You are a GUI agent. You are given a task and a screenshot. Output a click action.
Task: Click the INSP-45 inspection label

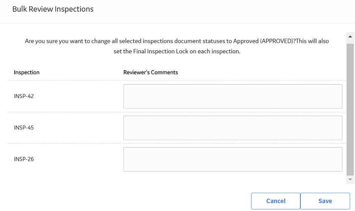point(24,128)
